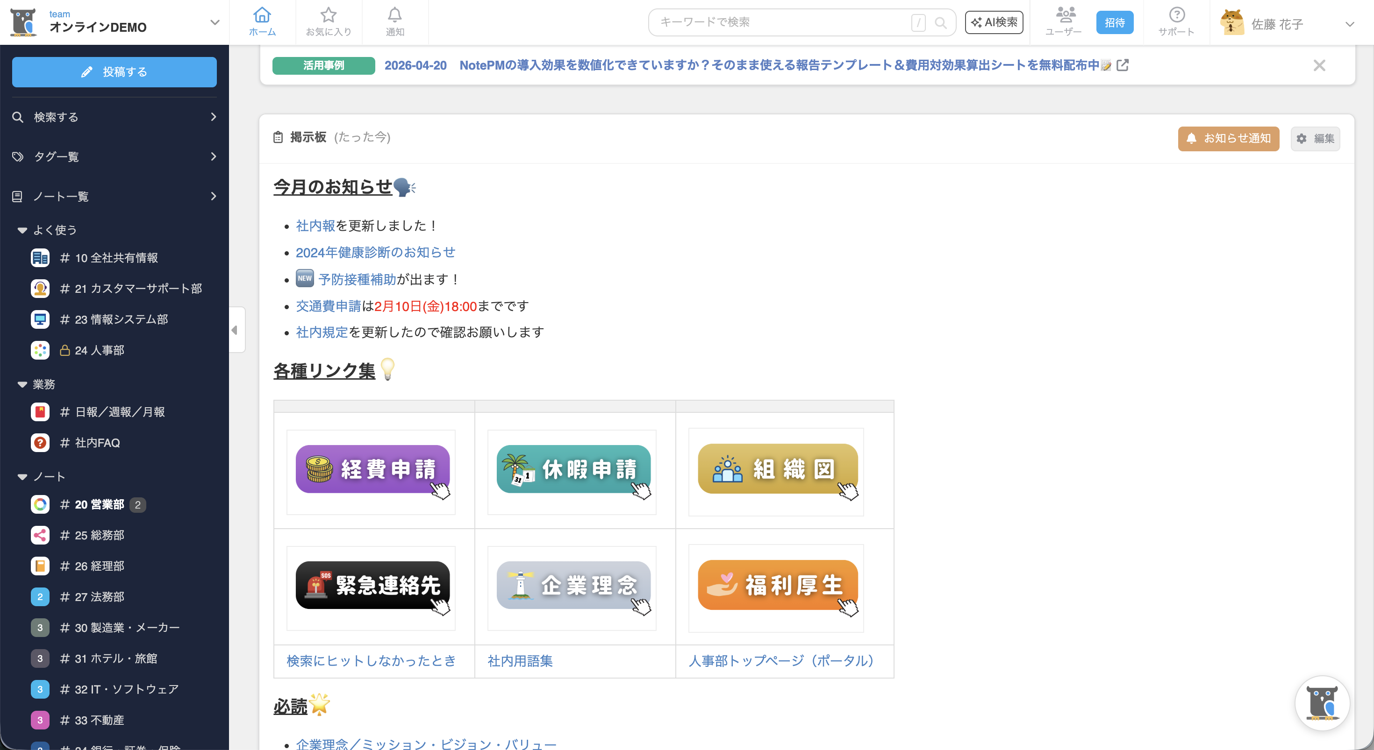This screenshot has width=1374, height=750.
Task: Click the magnifier search icon in the search box
Action: click(x=941, y=22)
